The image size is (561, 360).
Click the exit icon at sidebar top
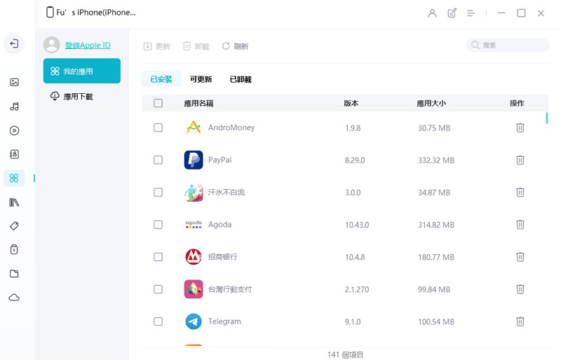pos(14,44)
